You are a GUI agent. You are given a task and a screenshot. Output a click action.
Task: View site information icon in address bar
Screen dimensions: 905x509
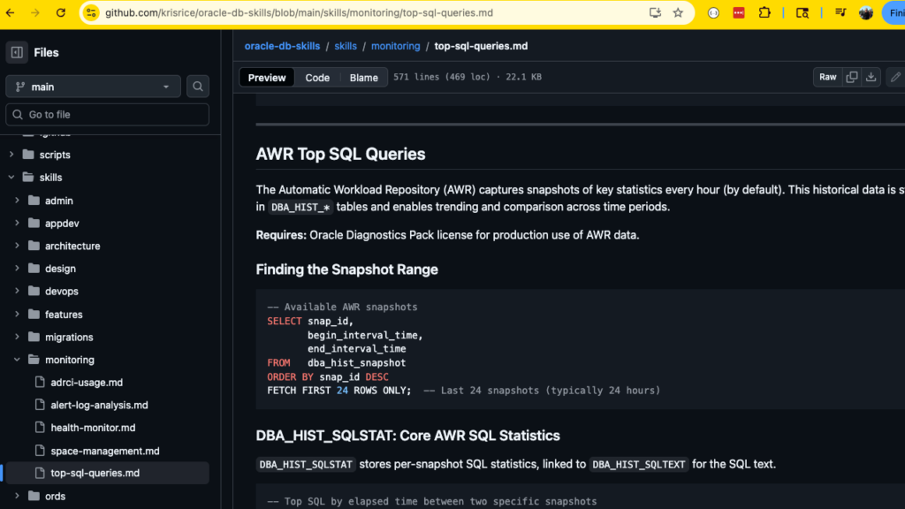pyautogui.click(x=91, y=13)
